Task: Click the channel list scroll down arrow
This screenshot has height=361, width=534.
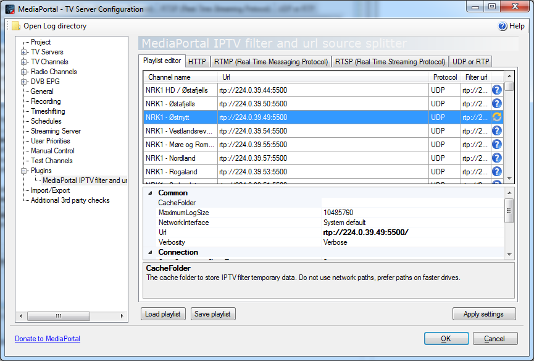Action: (x=509, y=179)
